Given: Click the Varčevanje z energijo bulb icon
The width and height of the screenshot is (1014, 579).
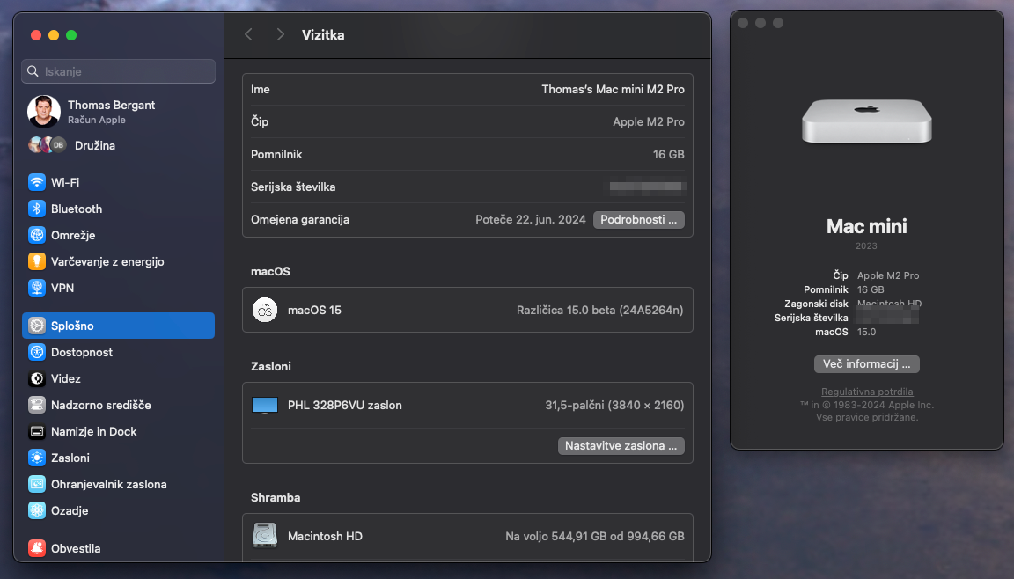Looking at the screenshot, I should [36, 261].
